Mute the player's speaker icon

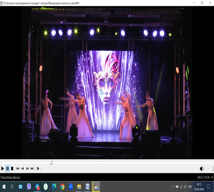(x=202, y=169)
